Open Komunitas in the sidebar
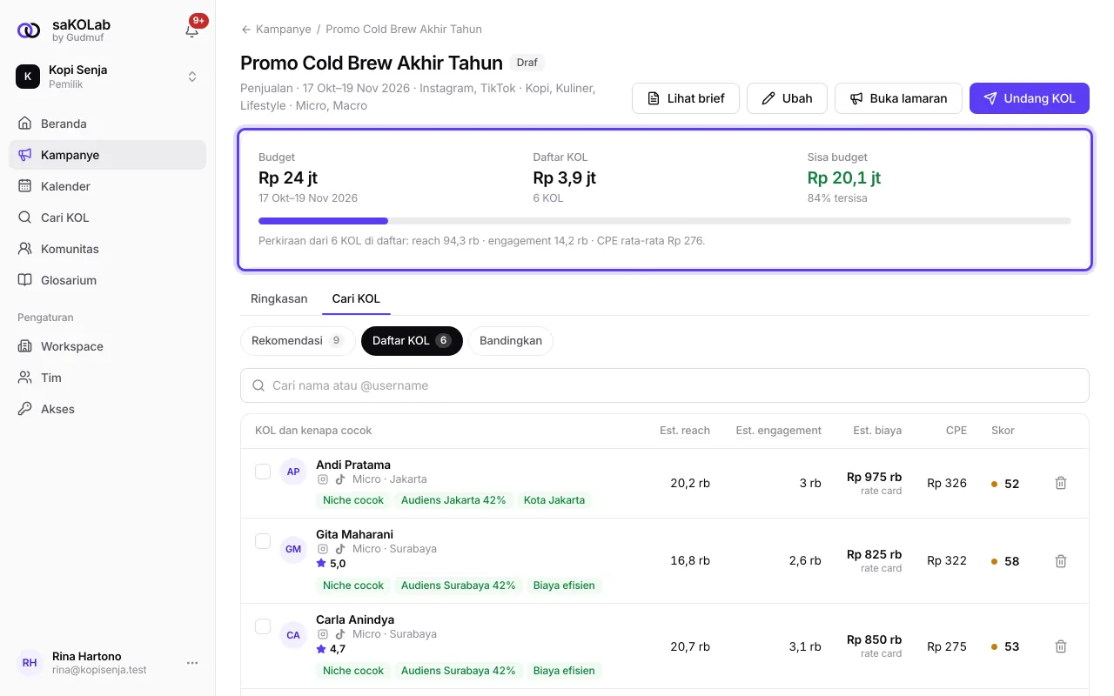The height and width of the screenshot is (696, 1114). coord(108,249)
